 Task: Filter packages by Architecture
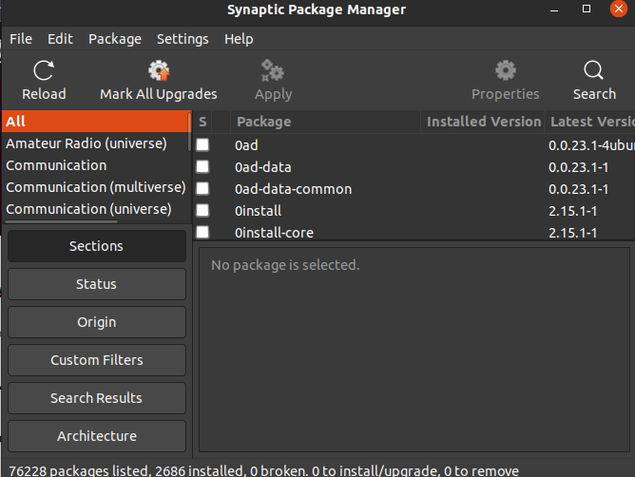click(x=97, y=436)
